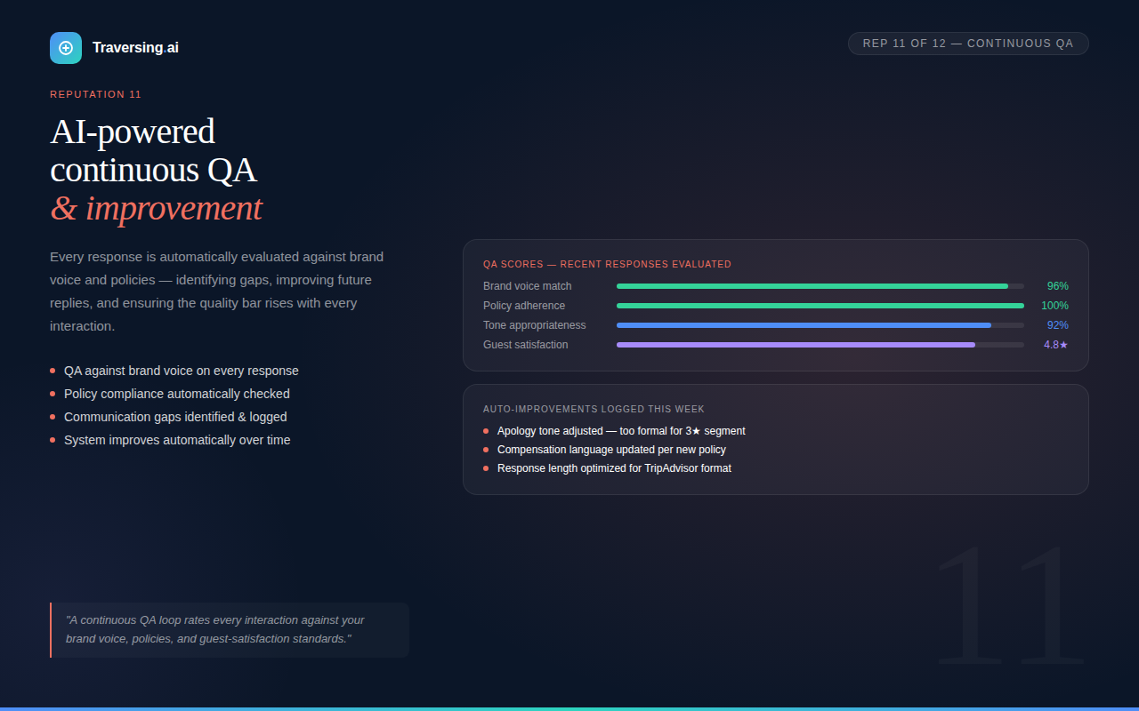This screenshot has height=711, width=1139.
Task: Click the 100% policy adherence score
Action: [x=1054, y=306]
